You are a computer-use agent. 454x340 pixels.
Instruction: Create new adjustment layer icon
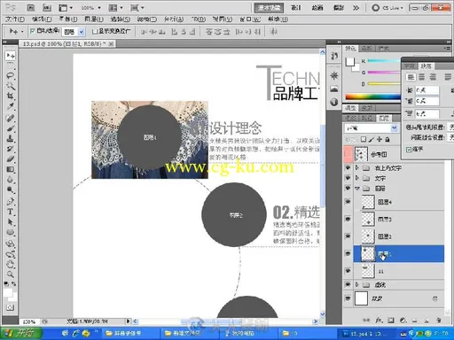403,320
